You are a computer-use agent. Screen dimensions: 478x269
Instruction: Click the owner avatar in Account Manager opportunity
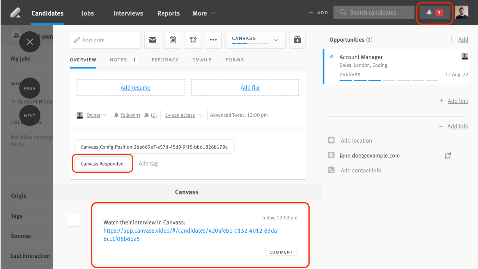point(465,56)
